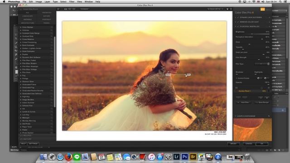Click the Cancel button
The height and width of the screenshot is (163, 290).
tap(249, 144)
